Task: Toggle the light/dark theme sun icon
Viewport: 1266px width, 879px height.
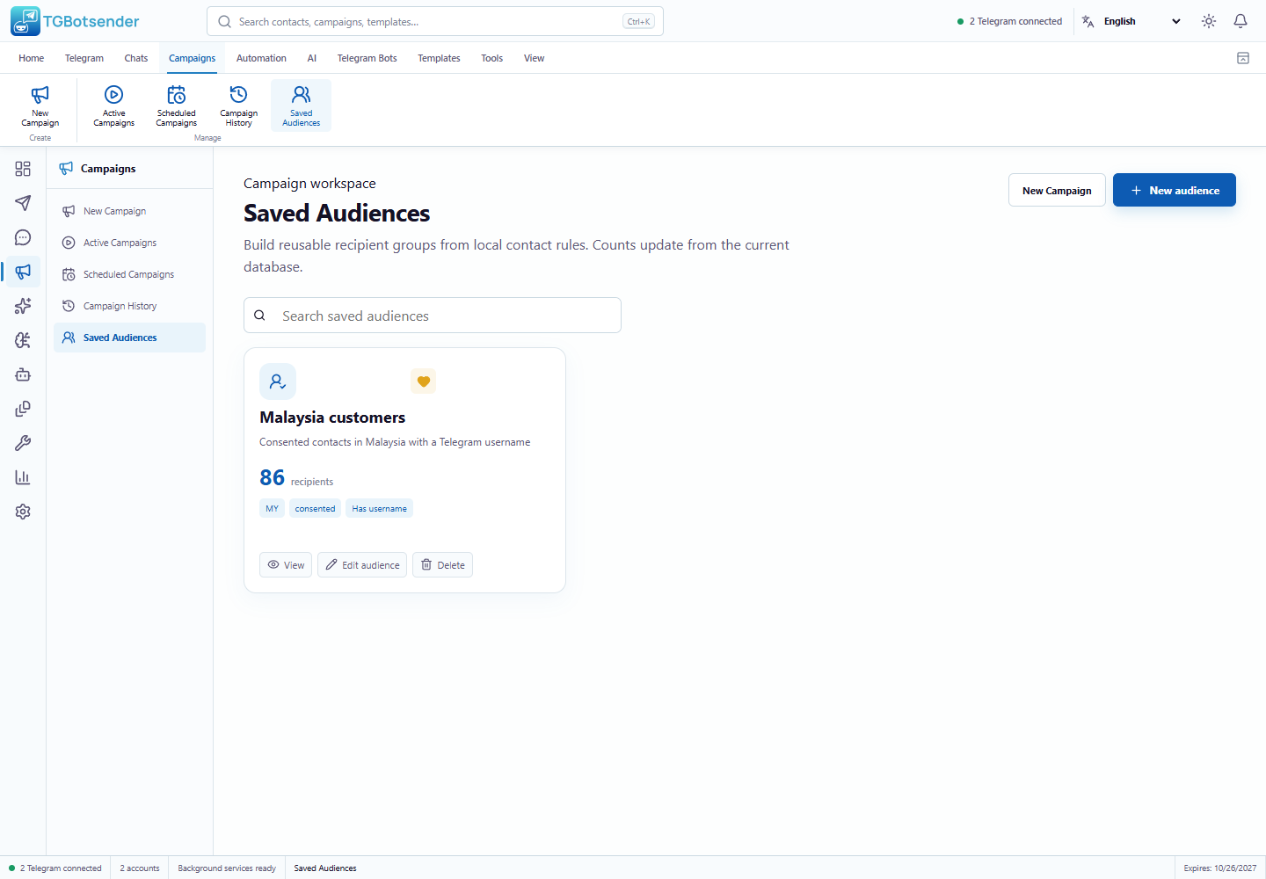Action: point(1209,21)
